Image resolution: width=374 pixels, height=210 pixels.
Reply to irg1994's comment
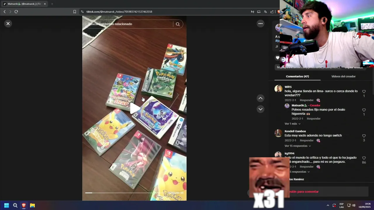(307, 167)
